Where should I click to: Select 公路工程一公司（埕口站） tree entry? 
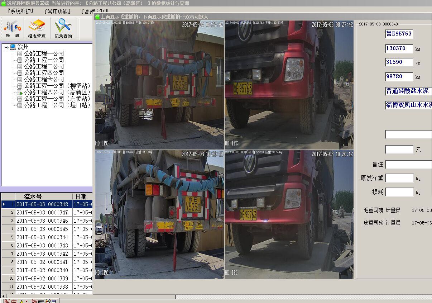(57, 105)
